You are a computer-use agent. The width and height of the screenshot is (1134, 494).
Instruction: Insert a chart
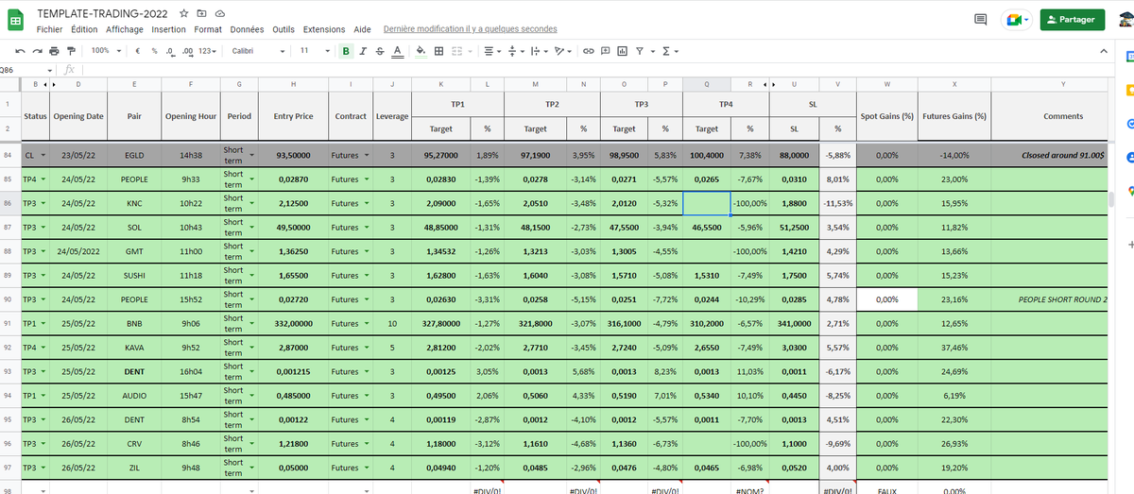click(x=623, y=50)
